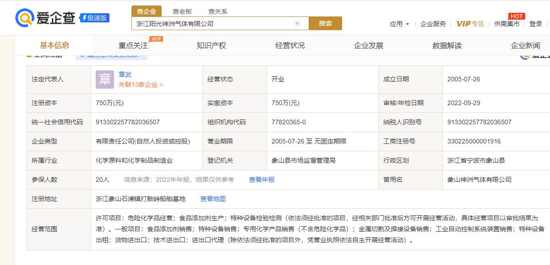Click the 极速版 lightning badge

tap(95, 18)
